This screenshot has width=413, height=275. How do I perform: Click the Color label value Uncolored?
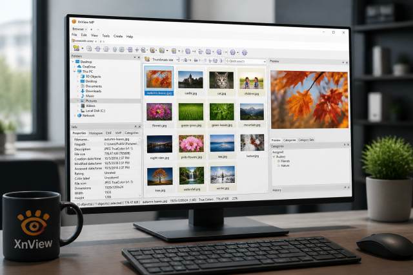pos(112,178)
